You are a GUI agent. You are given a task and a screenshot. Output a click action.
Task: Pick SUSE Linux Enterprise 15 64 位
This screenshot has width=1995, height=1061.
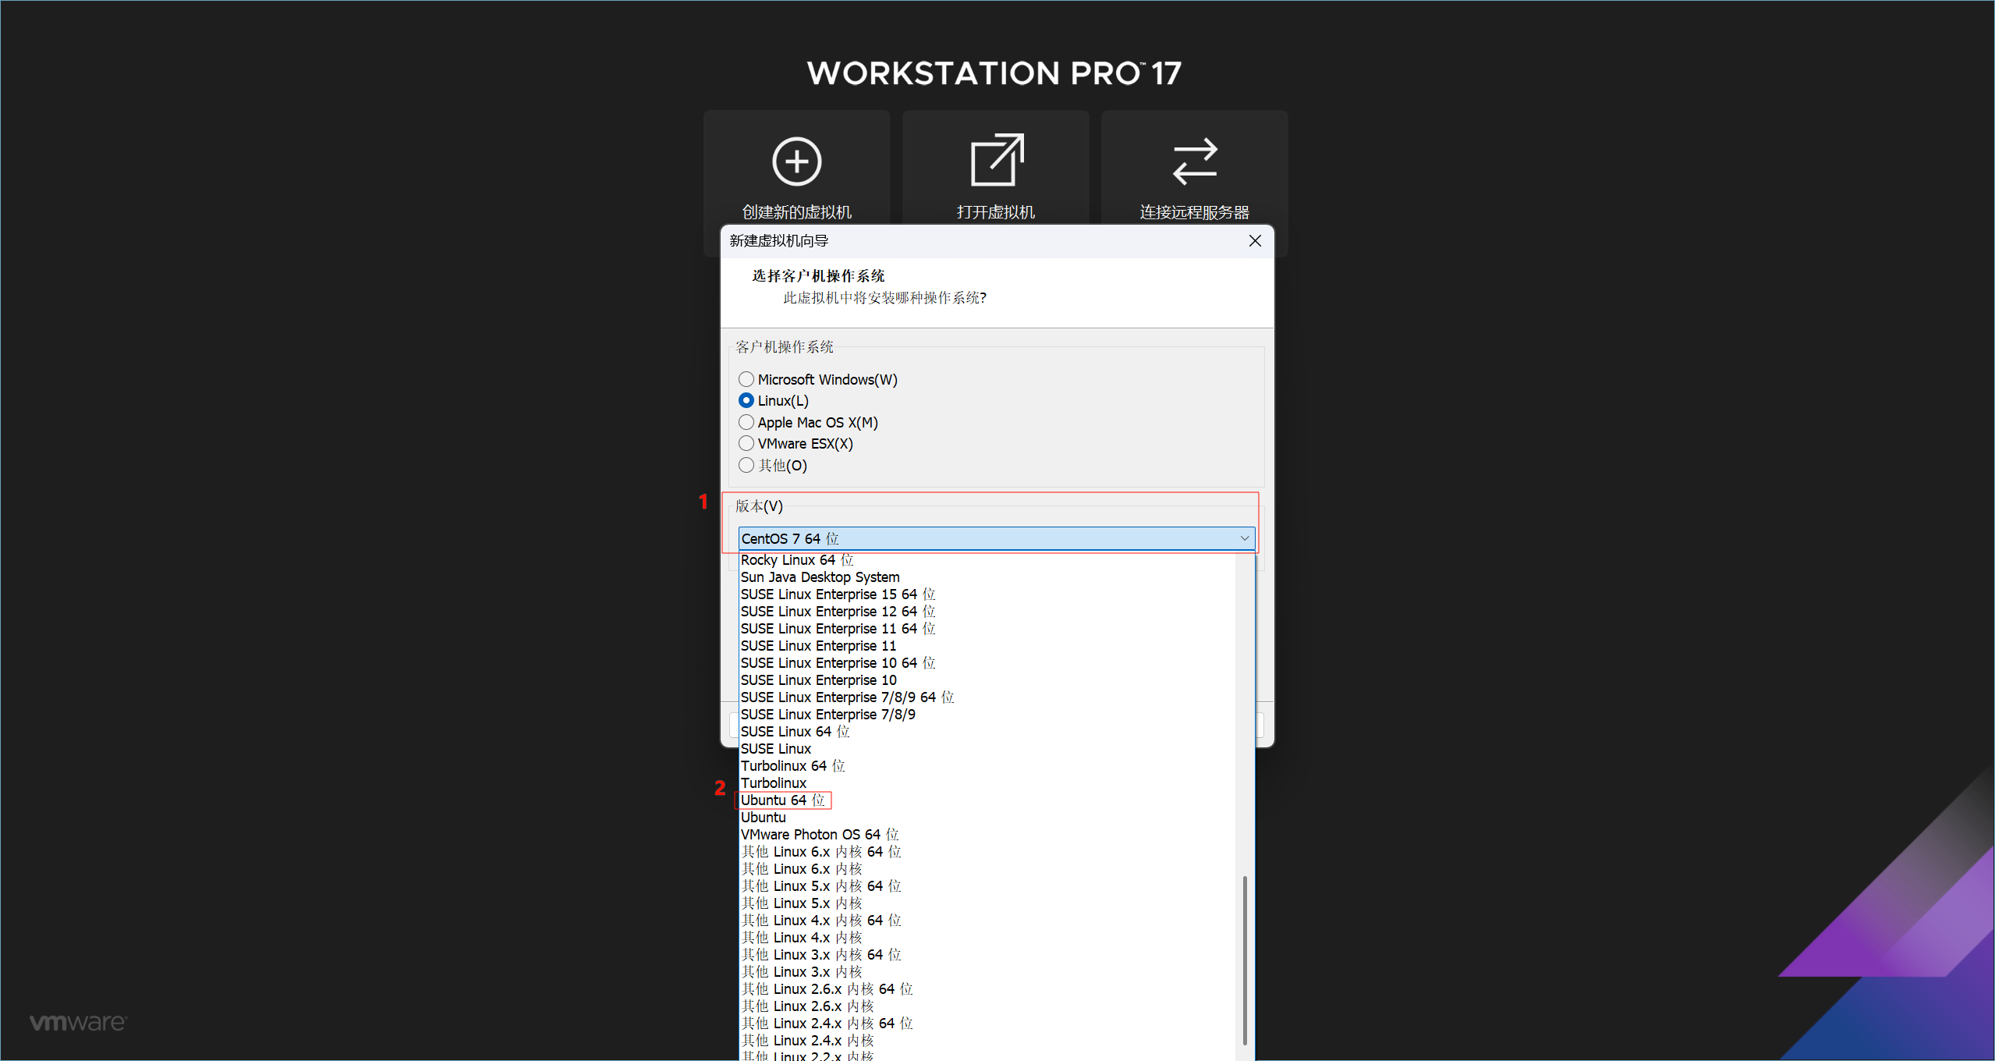pos(987,594)
